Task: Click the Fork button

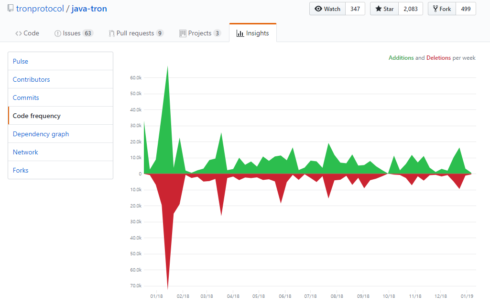Action: [x=442, y=9]
